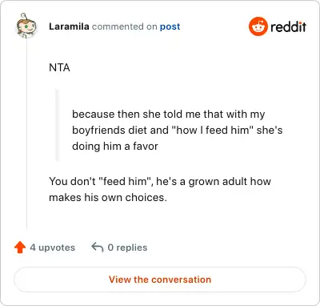This screenshot has height=306, width=320.
Task: Click the "NTA" verdict text
Action: [59, 67]
